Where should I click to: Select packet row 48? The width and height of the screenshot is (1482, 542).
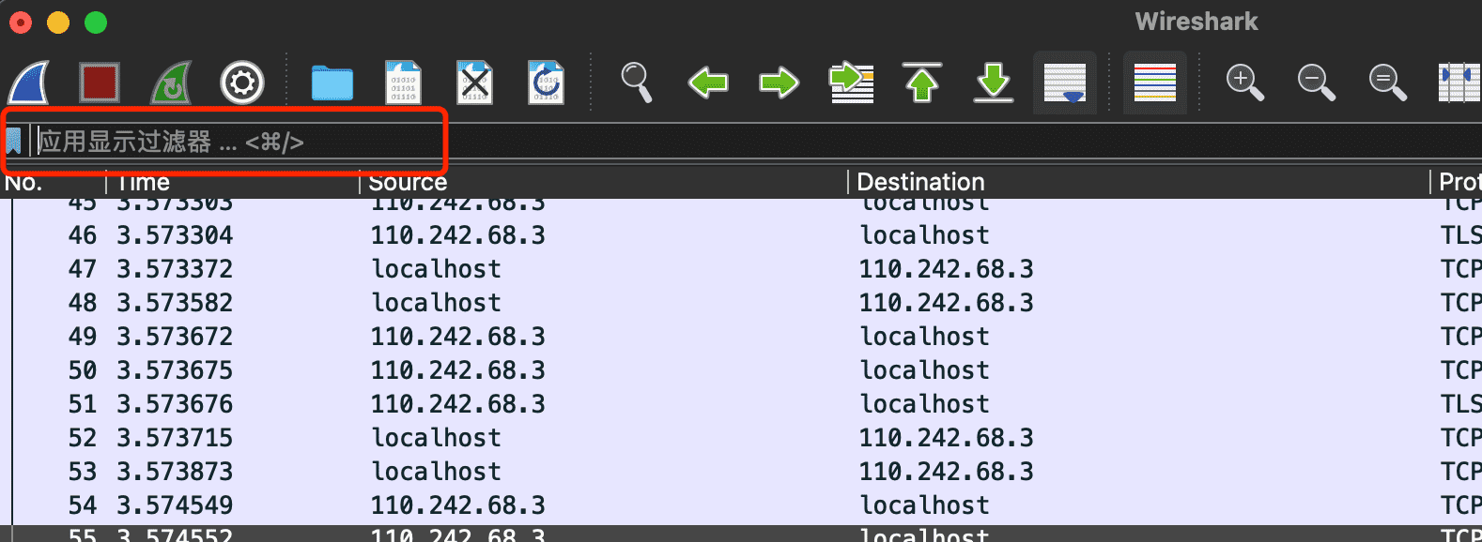click(x=741, y=303)
